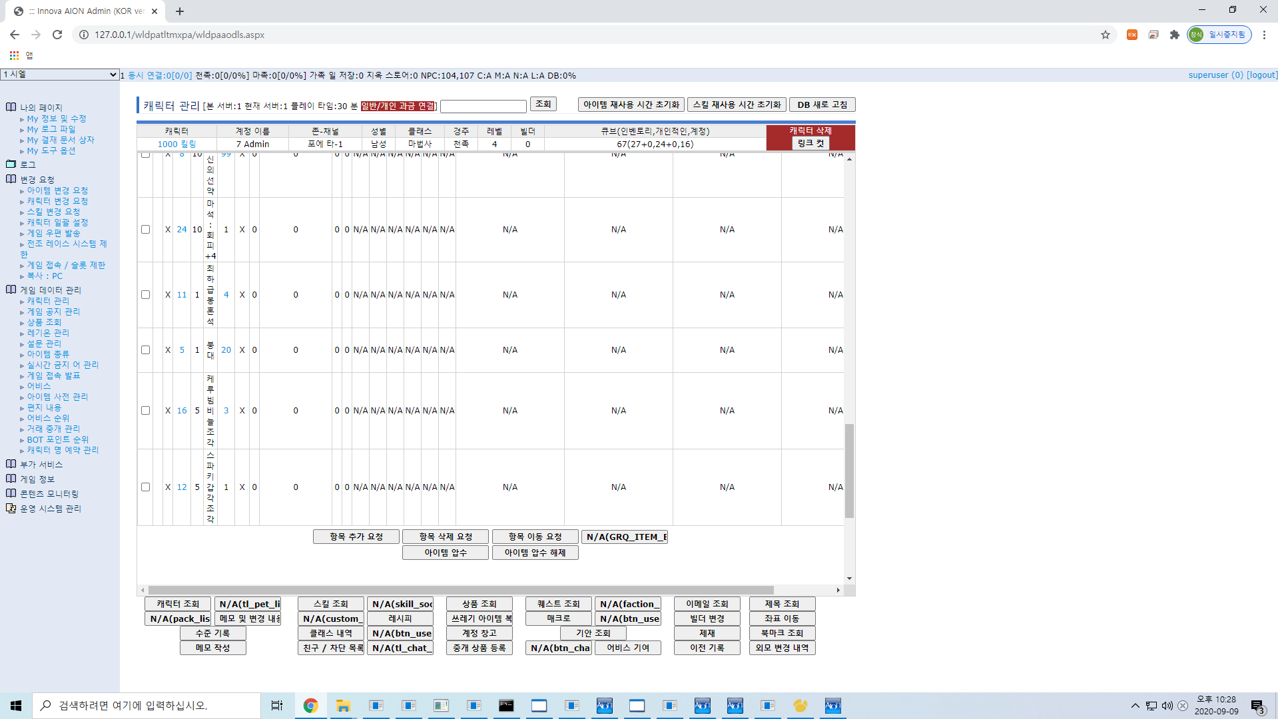Click the volume speaker tray icon
This screenshot has height=719, width=1278.
pos(1167,706)
